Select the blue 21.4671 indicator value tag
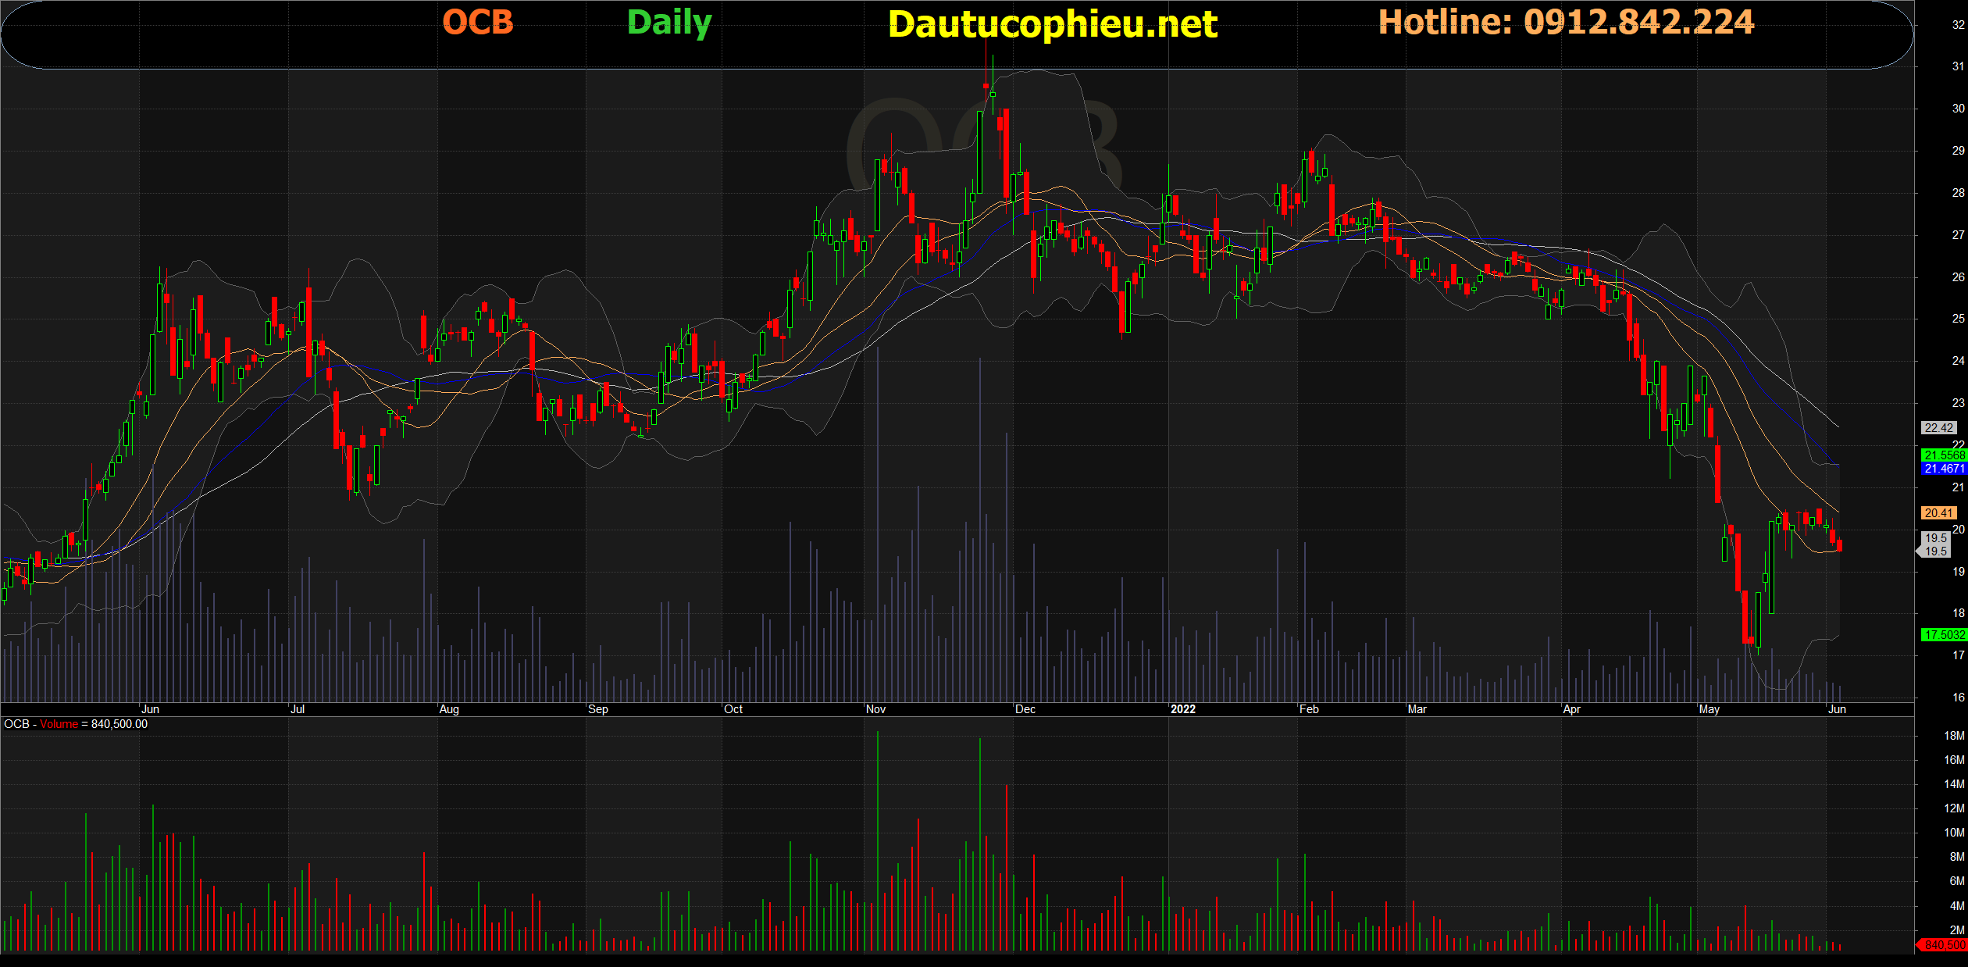Viewport: 1968px width, 967px height. (x=1944, y=469)
